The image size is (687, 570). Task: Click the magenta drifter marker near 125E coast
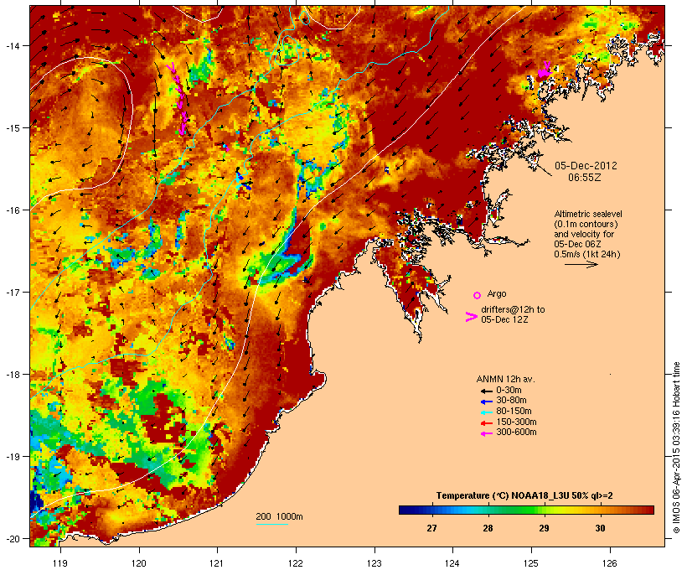pos(545,70)
